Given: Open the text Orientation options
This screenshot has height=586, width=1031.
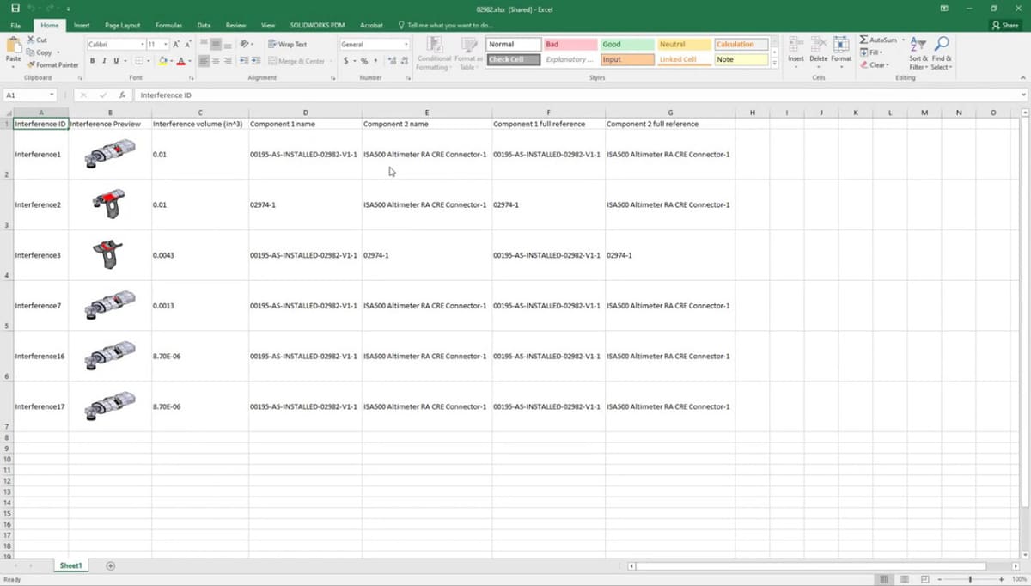Looking at the screenshot, I should click(x=247, y=44).
